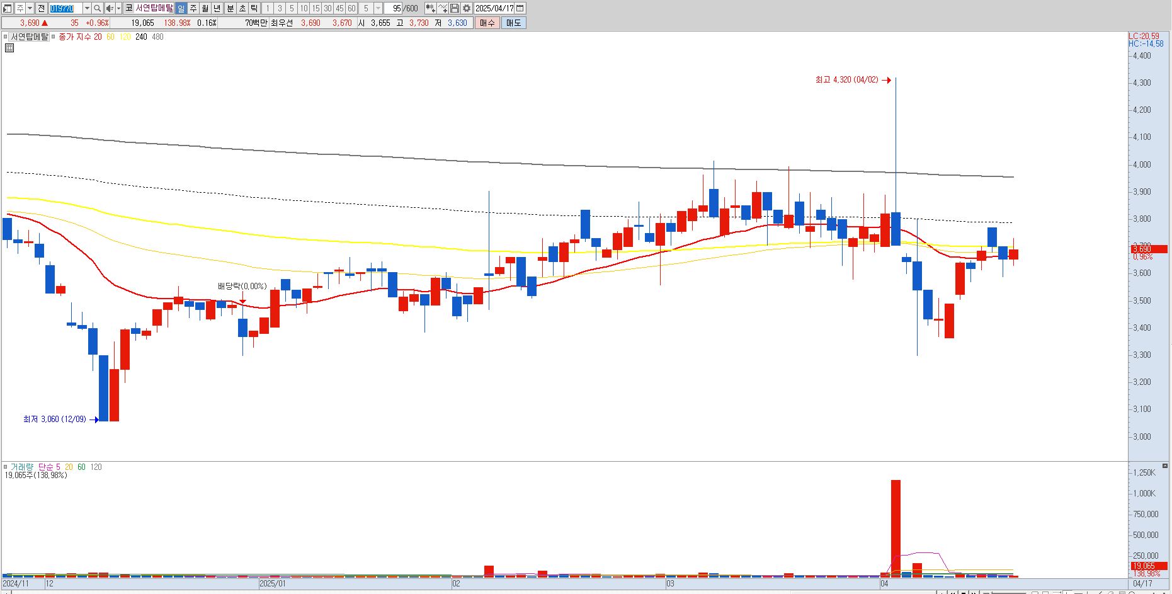The height and width of the screenshot is (594, 1172).
Task: Click the yellow 60 moving average label
Action: 110,37
